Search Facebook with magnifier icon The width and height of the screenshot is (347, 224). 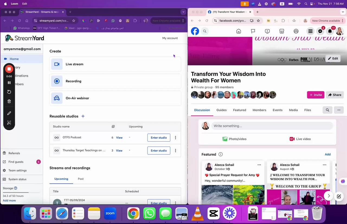click(x=205, y=31)
